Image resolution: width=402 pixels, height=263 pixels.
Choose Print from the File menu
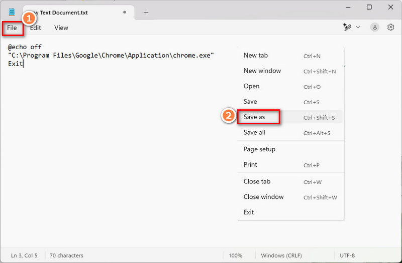point(290,165)
